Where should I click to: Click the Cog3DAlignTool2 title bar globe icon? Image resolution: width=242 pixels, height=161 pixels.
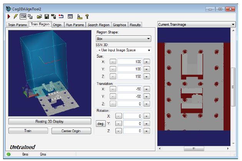[8, 9]
